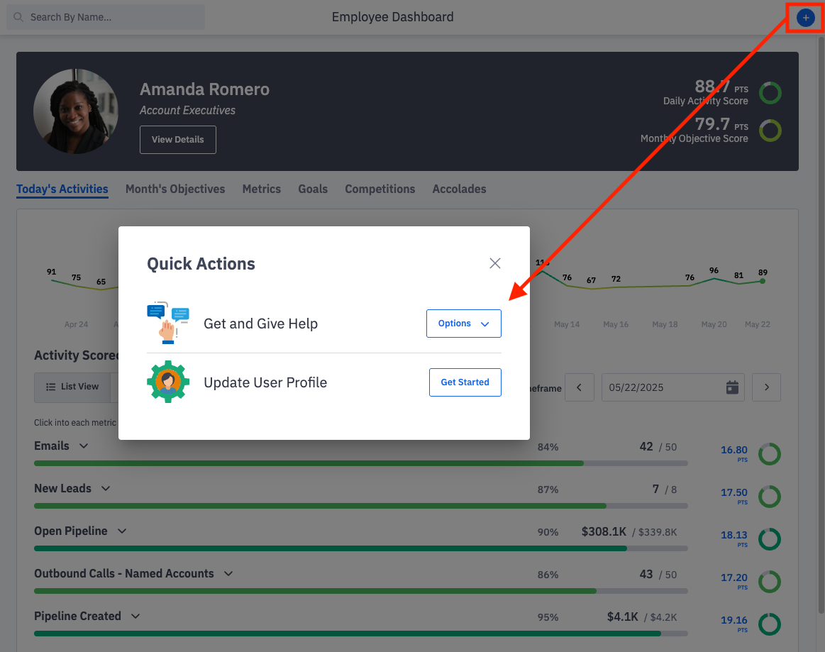
Task: Click the May 22 chart data point
Action: pos(763,281)
